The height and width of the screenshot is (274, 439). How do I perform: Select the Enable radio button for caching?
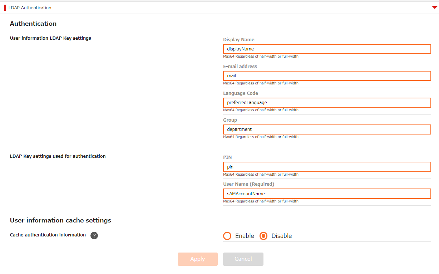(227, 236)
